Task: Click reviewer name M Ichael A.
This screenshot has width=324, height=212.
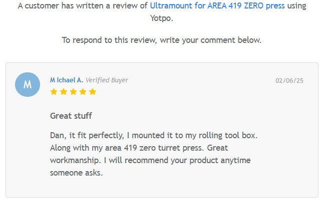Action: point(67,80)
